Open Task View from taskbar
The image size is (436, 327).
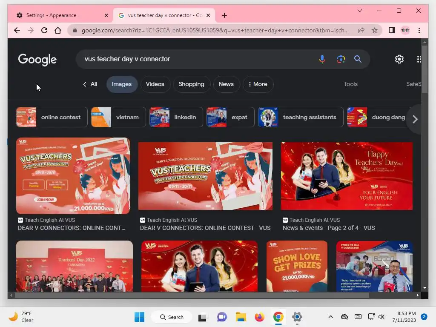(202, 317)
